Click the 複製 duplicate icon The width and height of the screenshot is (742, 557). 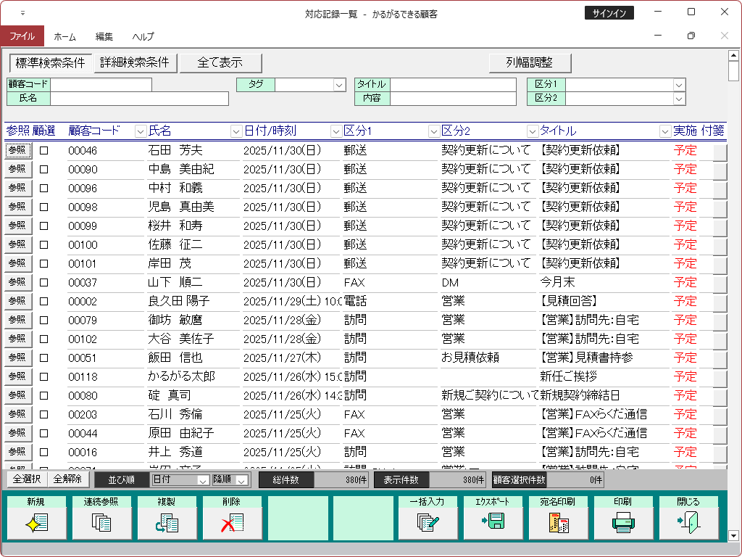coord(167,522)
